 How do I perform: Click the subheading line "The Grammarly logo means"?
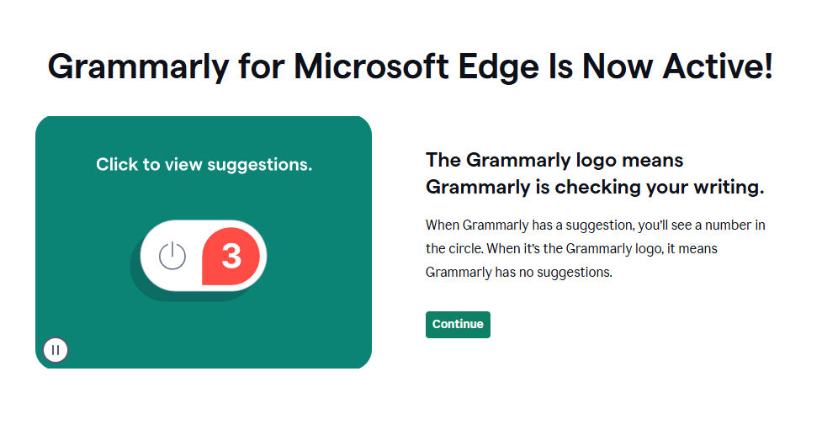554,160
